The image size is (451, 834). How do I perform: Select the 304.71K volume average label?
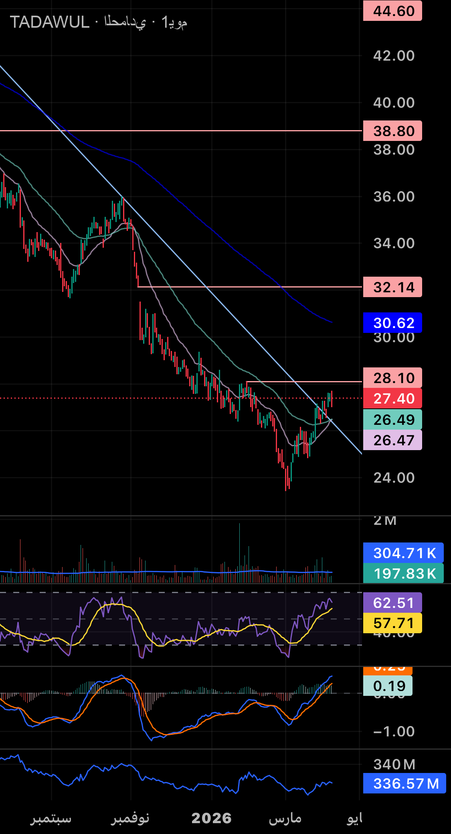click(x=403, y=553)
